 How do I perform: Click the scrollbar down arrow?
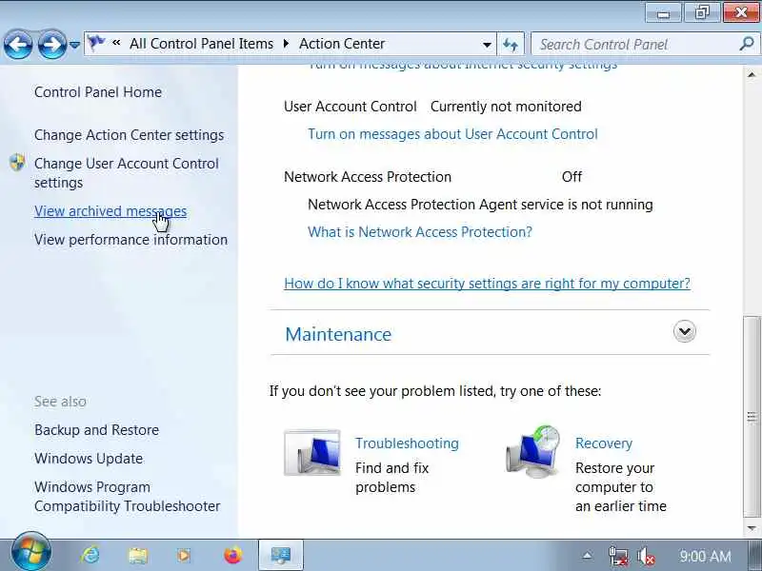pos(752,528)
